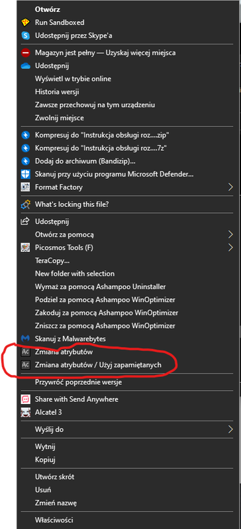
Task: Click the Picosmos Tools icon
Action: point(26,247)
